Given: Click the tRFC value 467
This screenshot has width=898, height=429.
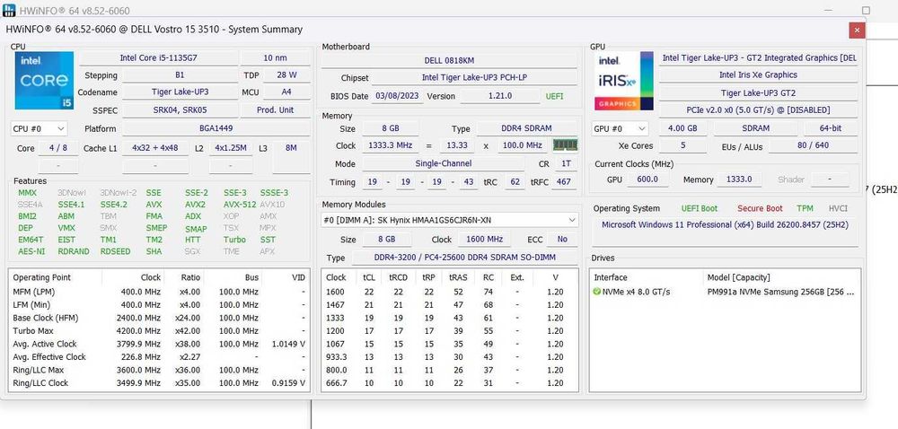Looking at the screenshot, I should click(x=564, y=182).
